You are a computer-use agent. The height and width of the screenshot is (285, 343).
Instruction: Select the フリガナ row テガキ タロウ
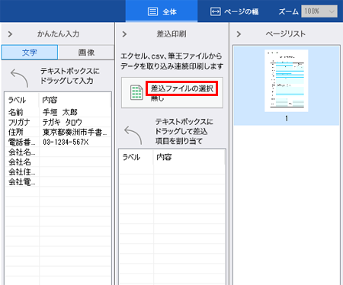(x=58, y=122)
